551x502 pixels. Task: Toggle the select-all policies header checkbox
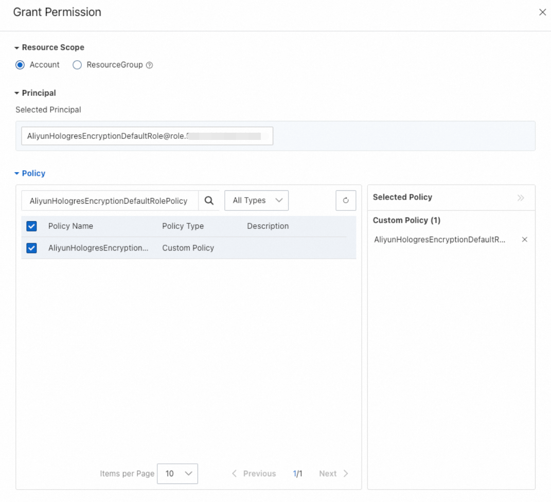[31, 226]
